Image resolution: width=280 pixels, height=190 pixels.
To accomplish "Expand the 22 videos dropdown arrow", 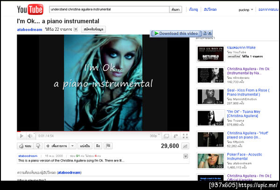I will [76, 29].
